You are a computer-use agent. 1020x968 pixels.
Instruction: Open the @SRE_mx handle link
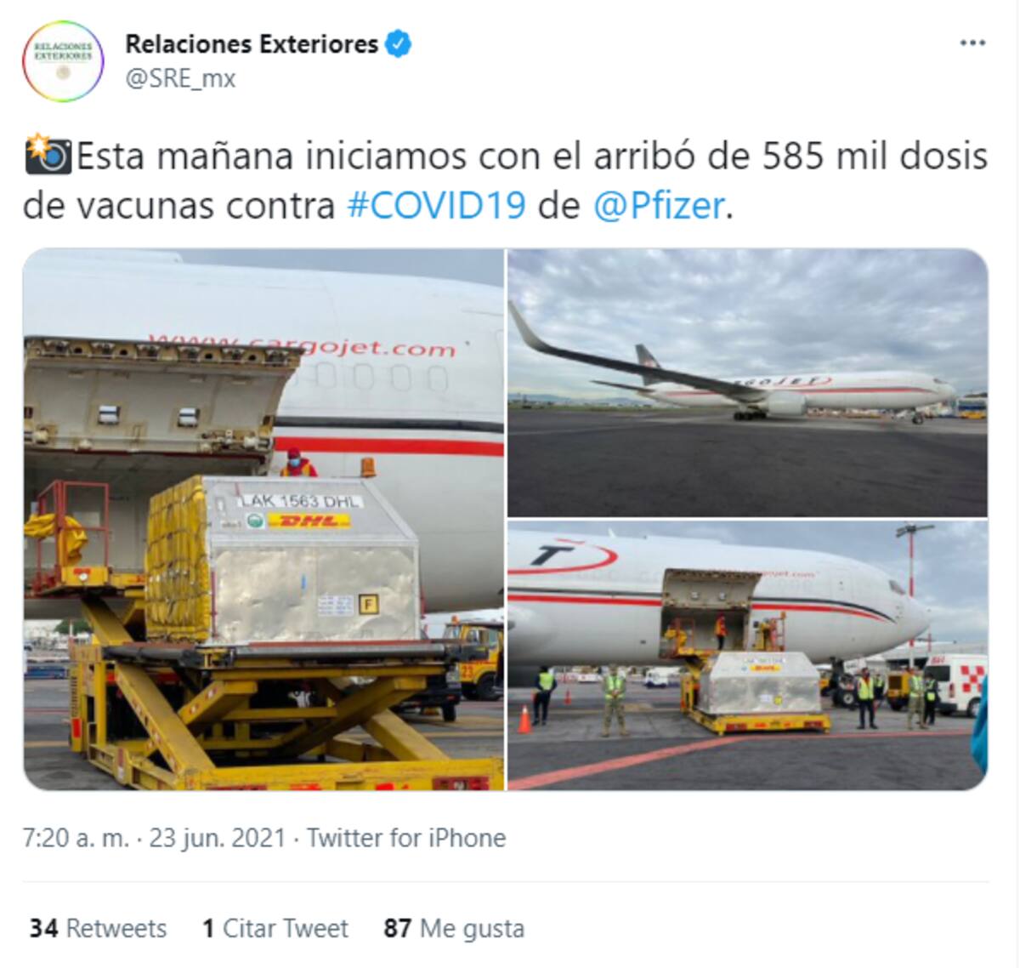click(x=180, y=79)
